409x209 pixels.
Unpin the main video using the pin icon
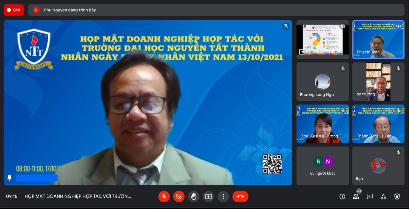pos(9,178)
